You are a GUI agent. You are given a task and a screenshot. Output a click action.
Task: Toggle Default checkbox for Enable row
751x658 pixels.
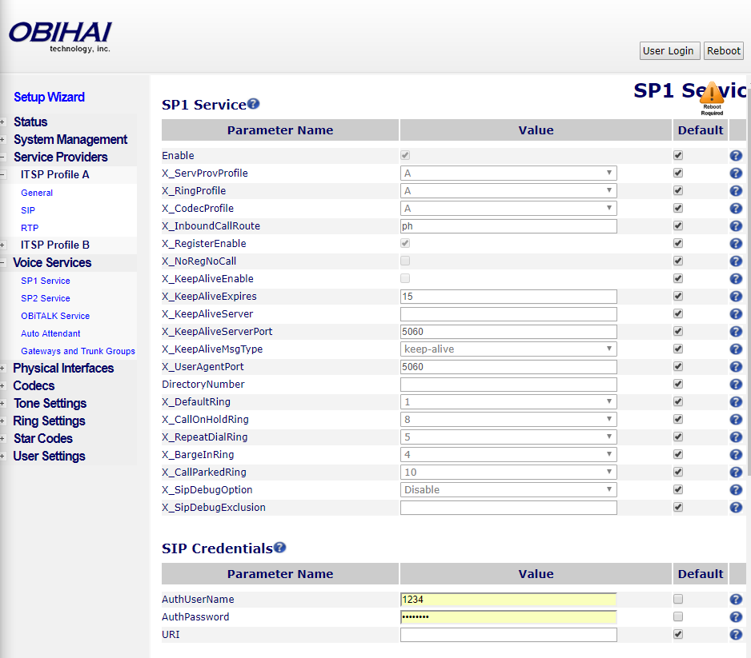[677, 155]
